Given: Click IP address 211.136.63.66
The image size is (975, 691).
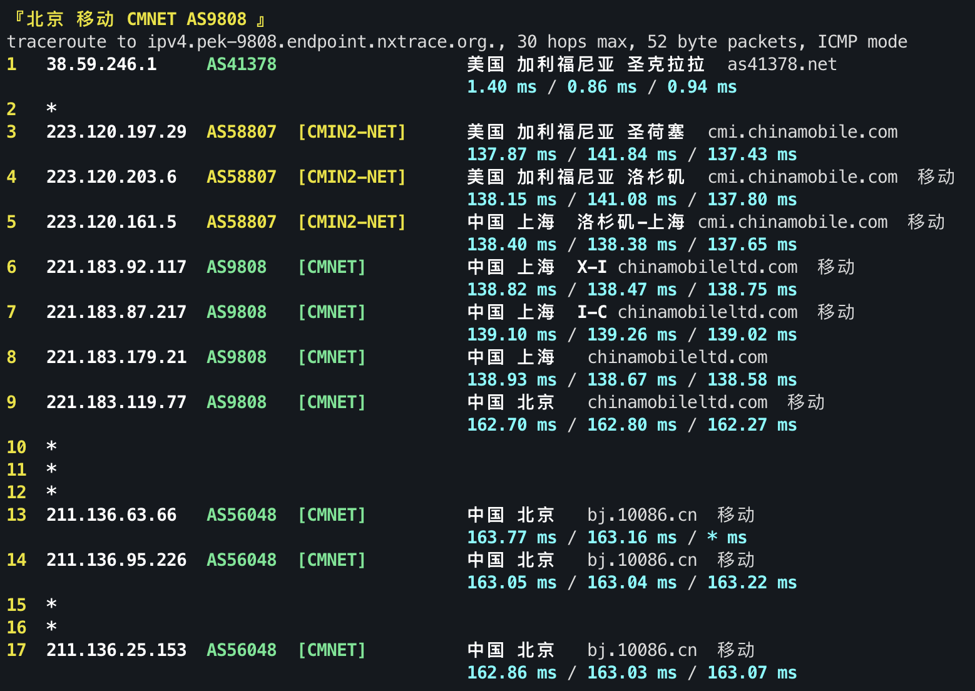Looking at the screenshot, I should pos(111,515).
